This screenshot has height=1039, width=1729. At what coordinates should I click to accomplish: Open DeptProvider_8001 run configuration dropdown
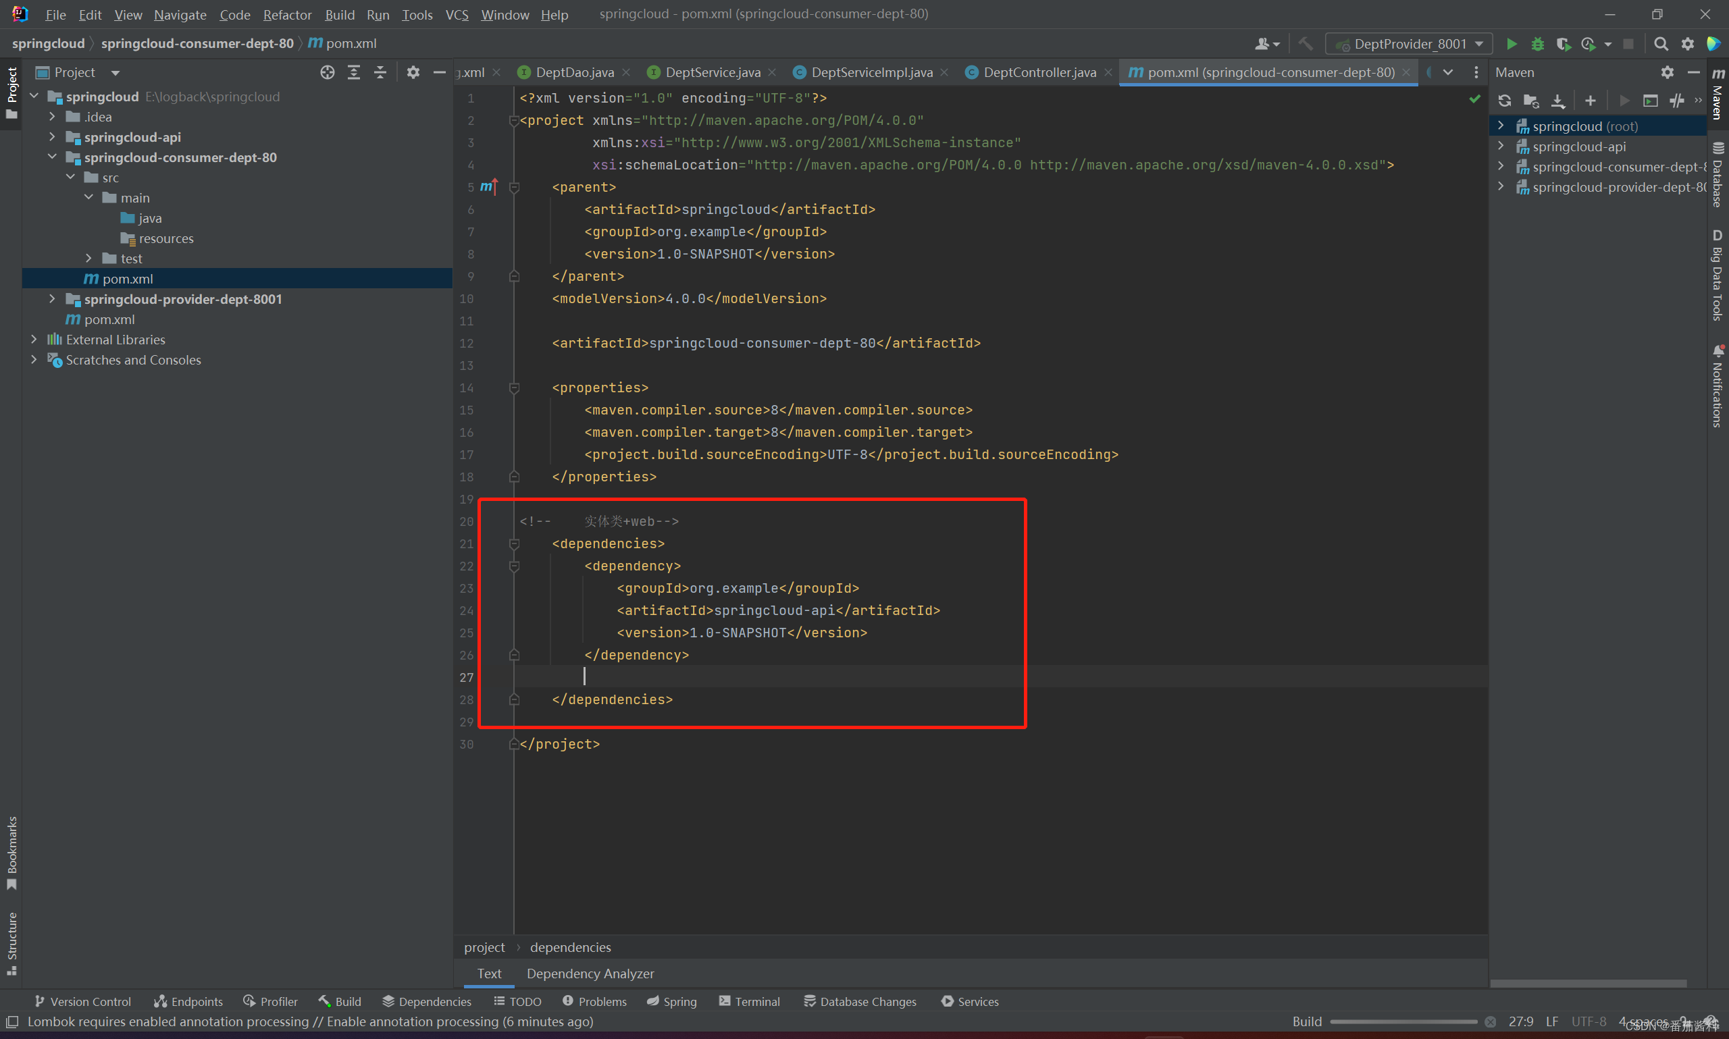[x=1409, y=44]
